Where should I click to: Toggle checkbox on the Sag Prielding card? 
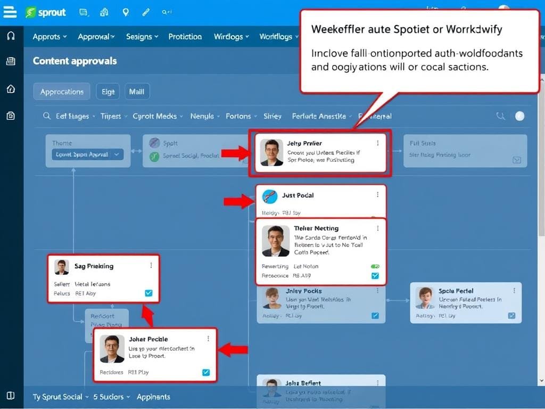pos(148,293)
